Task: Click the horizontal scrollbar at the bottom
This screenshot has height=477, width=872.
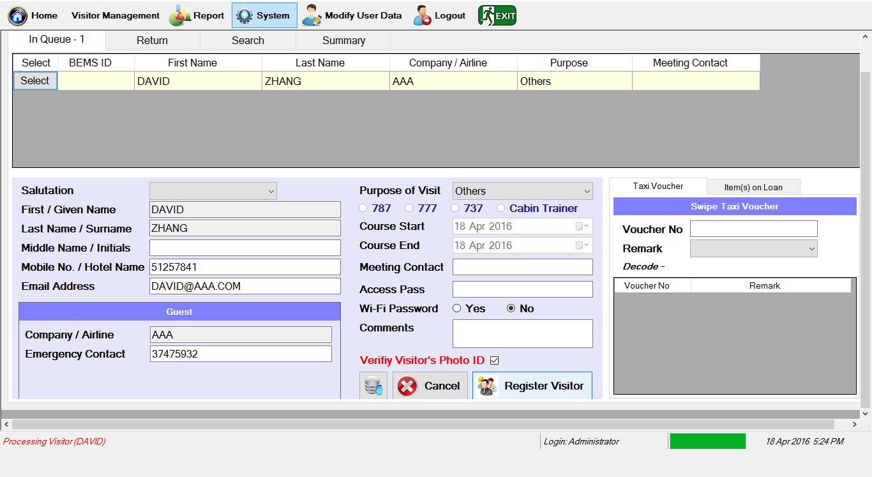Action: (x=423, y=424)
